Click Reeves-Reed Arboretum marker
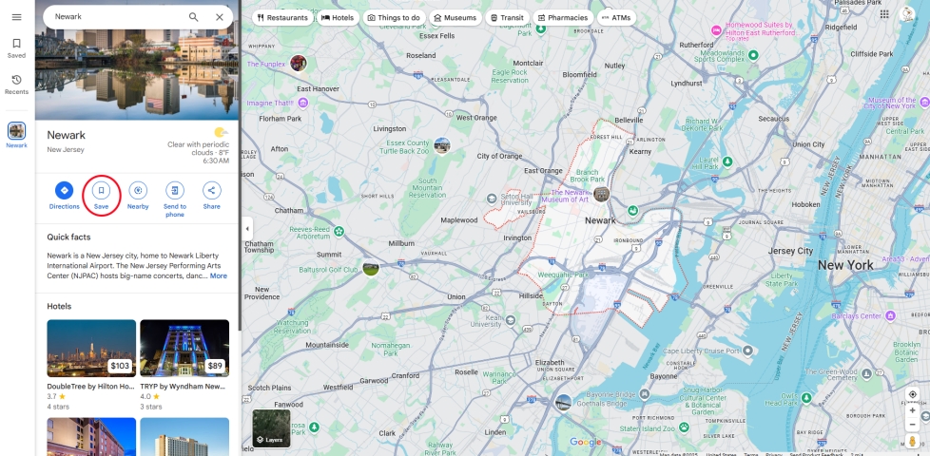Viewport: 930px width, 456px height. (x=339, y=230)
